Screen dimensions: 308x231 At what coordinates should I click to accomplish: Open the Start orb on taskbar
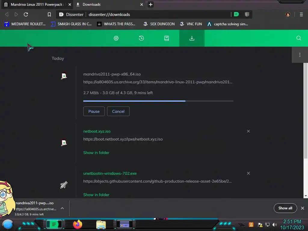coord(8,224)
